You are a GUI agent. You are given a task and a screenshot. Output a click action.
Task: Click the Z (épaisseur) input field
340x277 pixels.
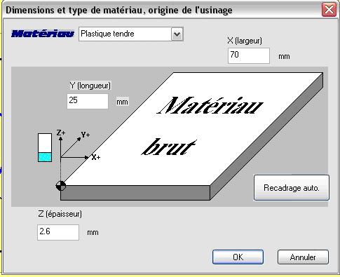[58, 232]
